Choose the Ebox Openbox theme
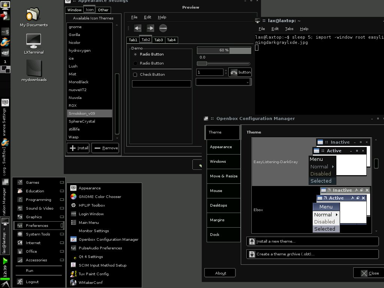The height and width of the screenshot is (288, 384). (x=312, y=210)
